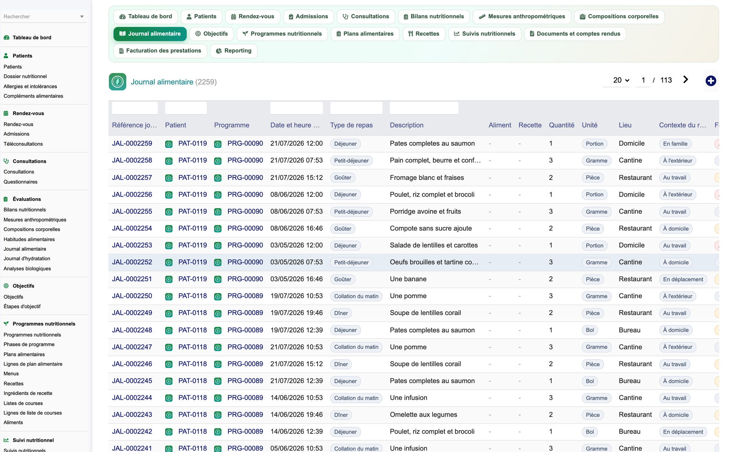Click the fork icon on Recettes tab
The width and height of the screenshot is (732, 452).
click(x=411, y=34)
